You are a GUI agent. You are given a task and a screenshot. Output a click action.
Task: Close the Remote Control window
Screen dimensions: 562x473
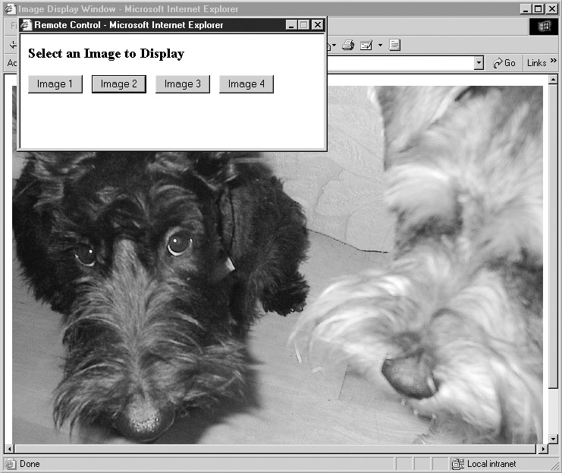click(x=318, y=25)
